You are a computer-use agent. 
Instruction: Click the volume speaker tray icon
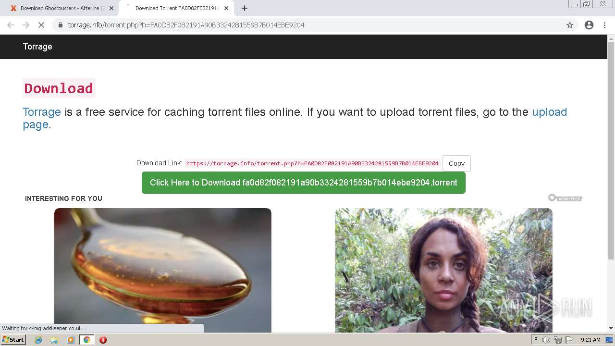(x=546, y=340)
